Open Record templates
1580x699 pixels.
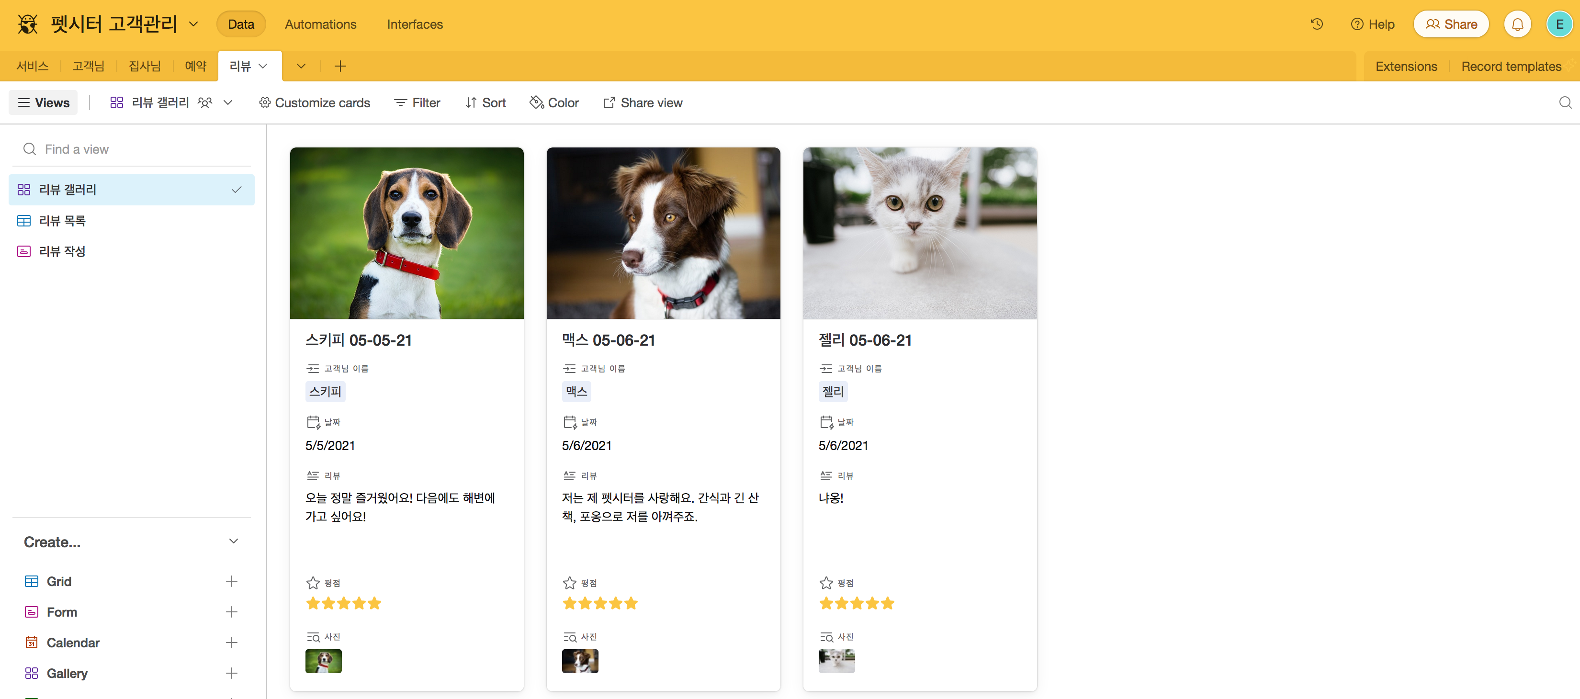(x=1511, y=66)
